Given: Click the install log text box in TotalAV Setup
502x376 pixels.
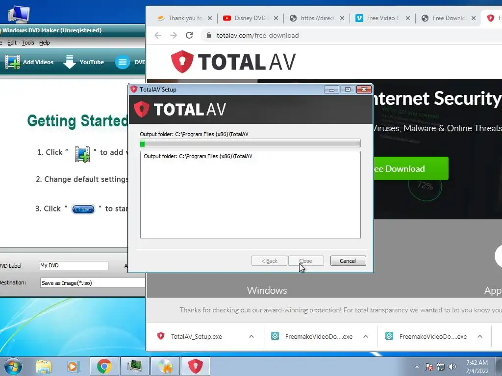Looking at the screenshot, I should click(x=251, y=195).
